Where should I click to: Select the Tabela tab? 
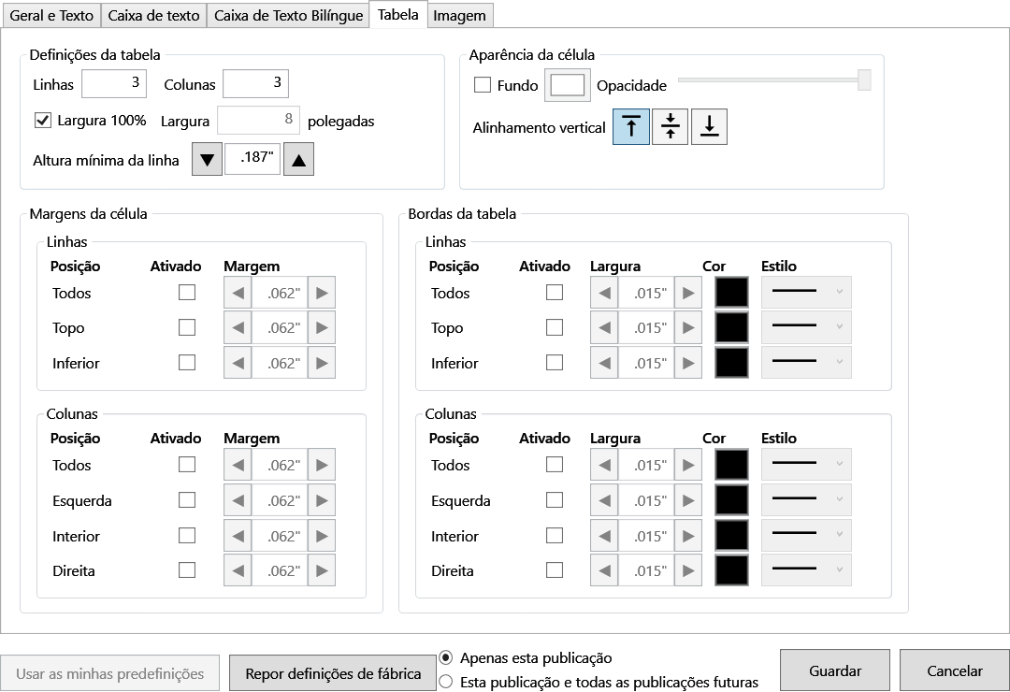pos(398,14)
